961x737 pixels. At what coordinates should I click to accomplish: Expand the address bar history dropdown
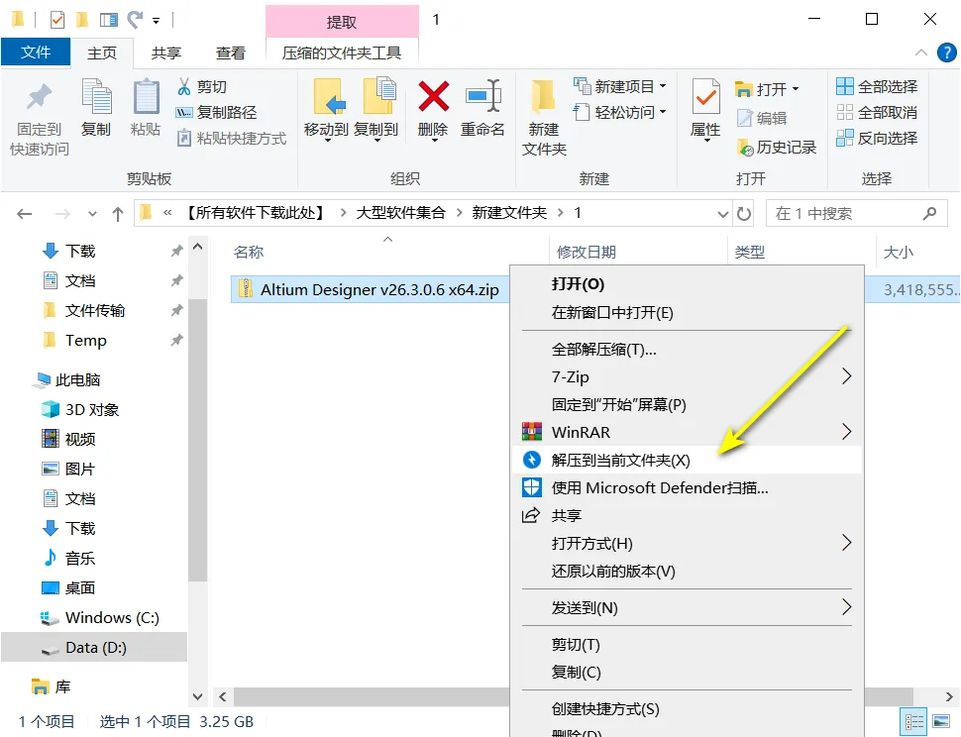pyautogui.click(x=722, y=214)
